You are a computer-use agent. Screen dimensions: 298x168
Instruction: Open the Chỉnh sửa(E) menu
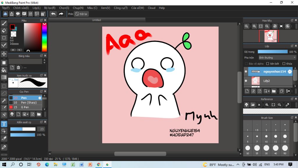click(x=21, y=8)
